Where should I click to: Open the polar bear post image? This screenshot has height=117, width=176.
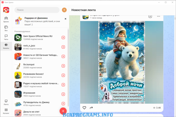tap(122, 62)
